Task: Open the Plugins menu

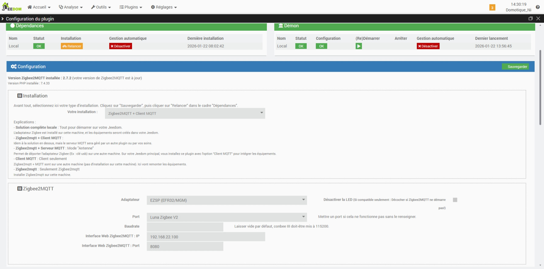Action: point(131,7)
